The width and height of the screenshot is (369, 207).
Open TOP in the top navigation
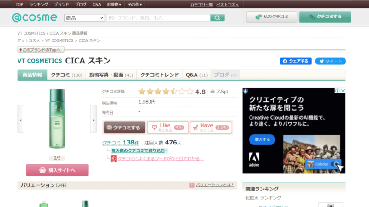coord(19,5)
